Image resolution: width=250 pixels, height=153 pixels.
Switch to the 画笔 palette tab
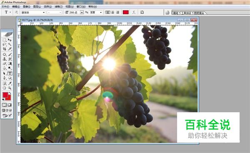[176, 13]
